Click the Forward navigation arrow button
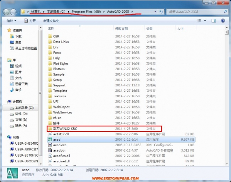Image resolution: width=231 pixels, height=182 pixels. pos(13,12)
